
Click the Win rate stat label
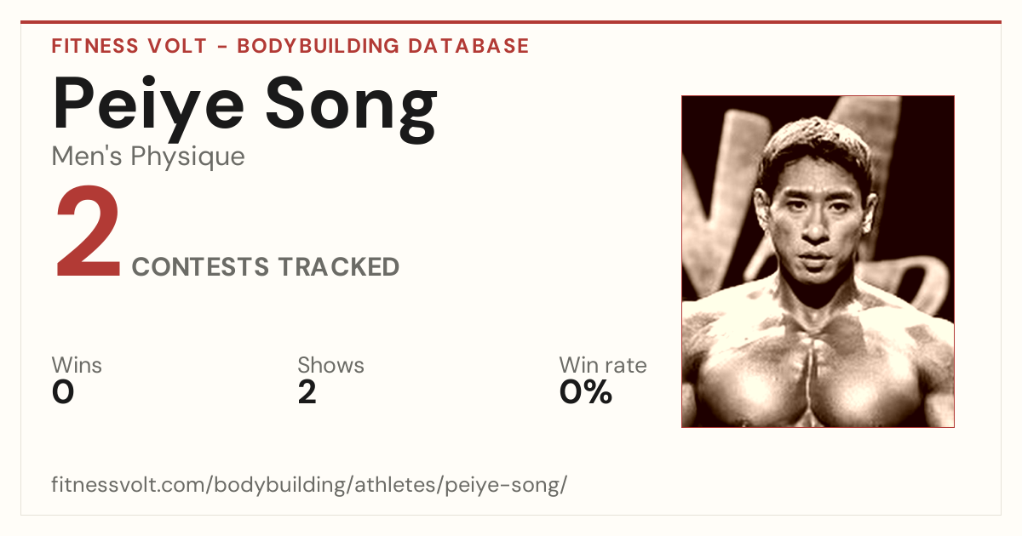coord(602,365)
